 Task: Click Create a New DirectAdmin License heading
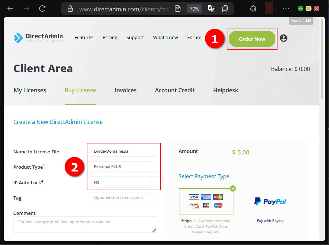[58, 122]
